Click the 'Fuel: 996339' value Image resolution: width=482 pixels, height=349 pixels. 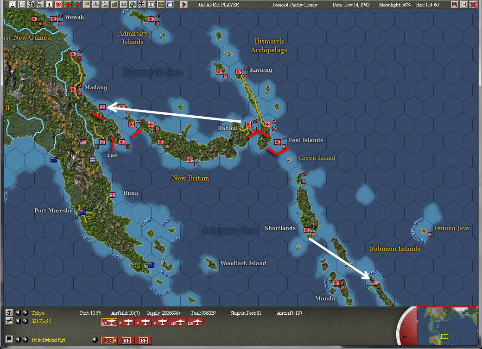(x=203, y=313)
